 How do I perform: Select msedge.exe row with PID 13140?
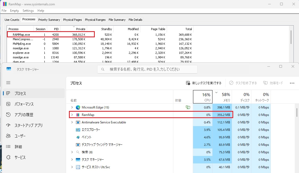[x=100, y=57]
